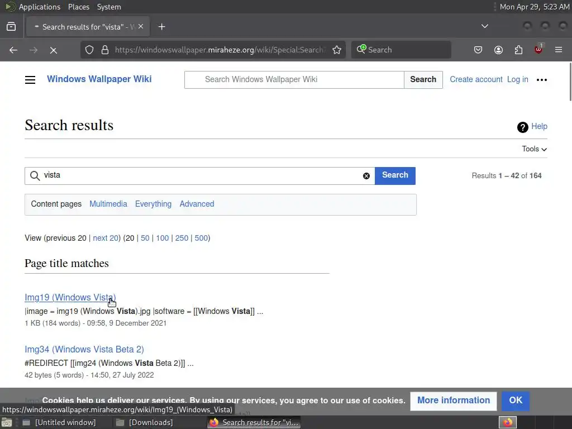The image size is (572, 429).
Task: Click the header Search button
Action: coord(423,79)
